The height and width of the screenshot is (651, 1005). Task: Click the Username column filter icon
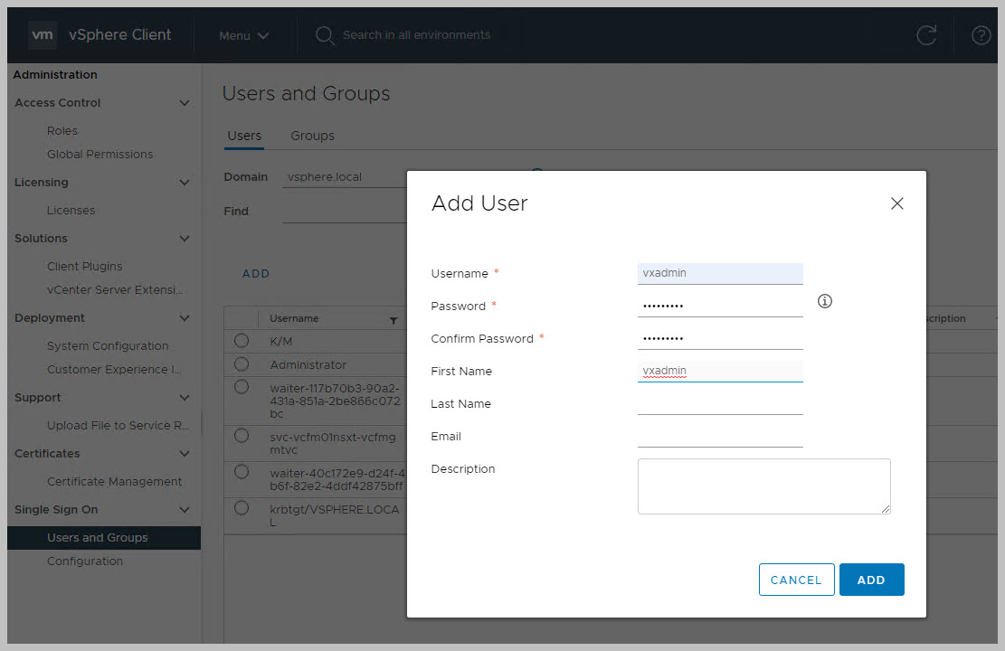coord(393,320)
